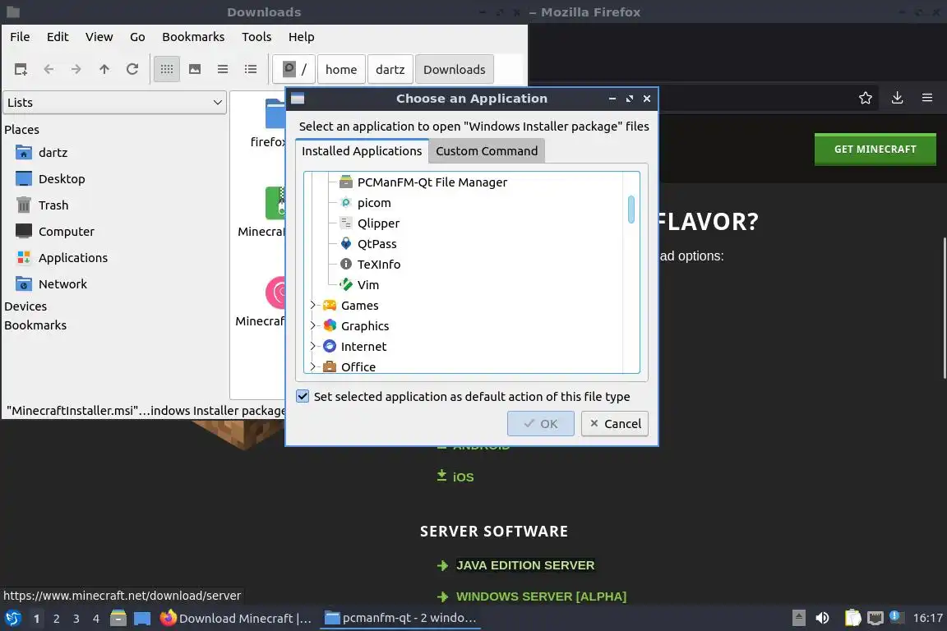Switch to the Custom Command tab
Image resolution: width=947 pixels, height=631 pixels.
(487, 151)
